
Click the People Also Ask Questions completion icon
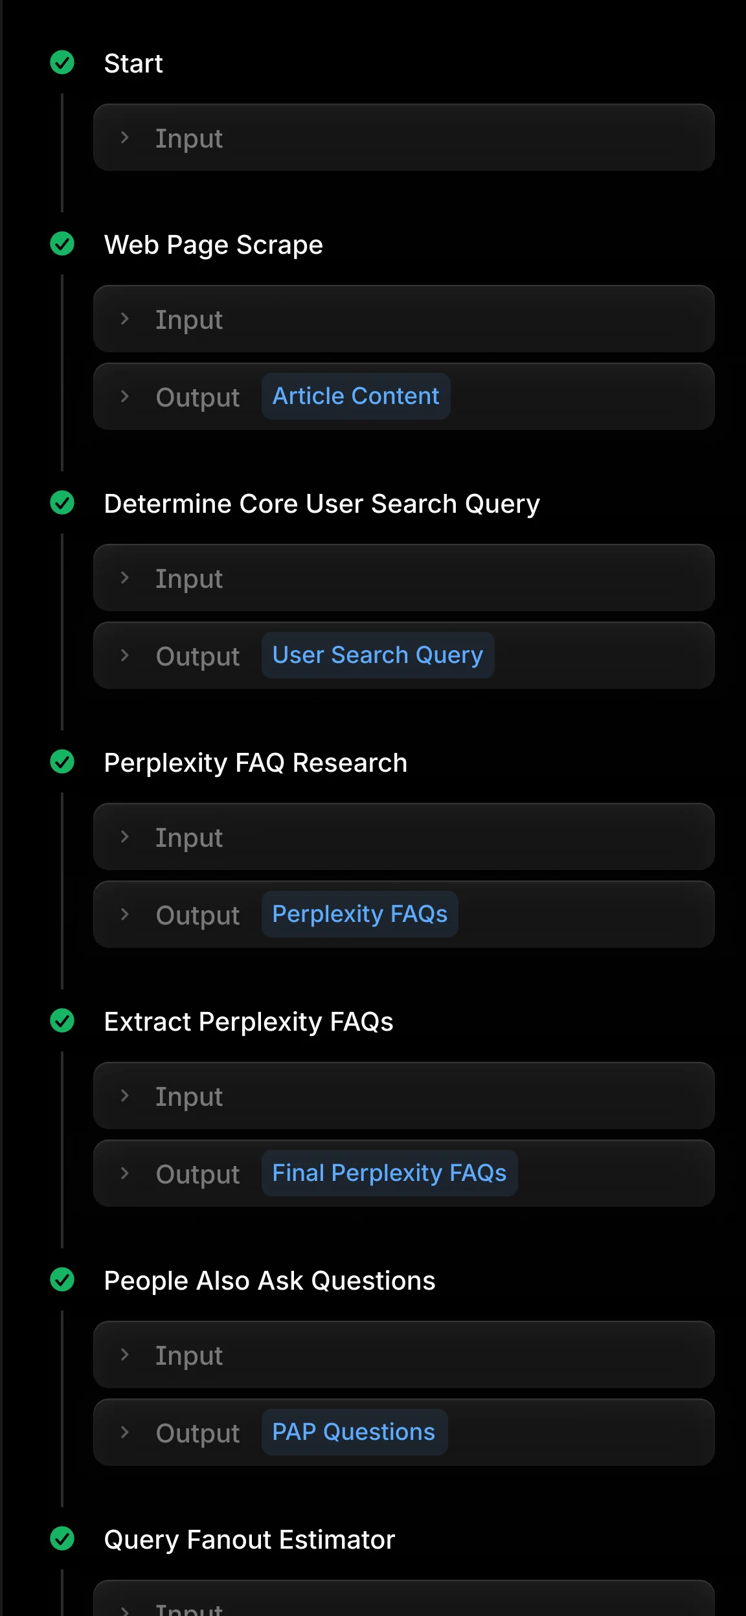click(x=62, y=1281)
